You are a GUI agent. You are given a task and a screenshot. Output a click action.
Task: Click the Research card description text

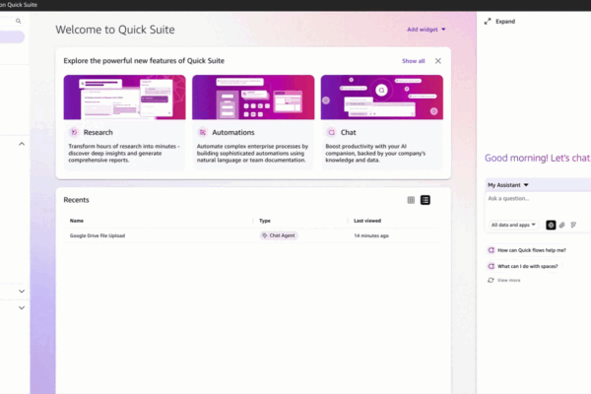[x=124, y=153]
